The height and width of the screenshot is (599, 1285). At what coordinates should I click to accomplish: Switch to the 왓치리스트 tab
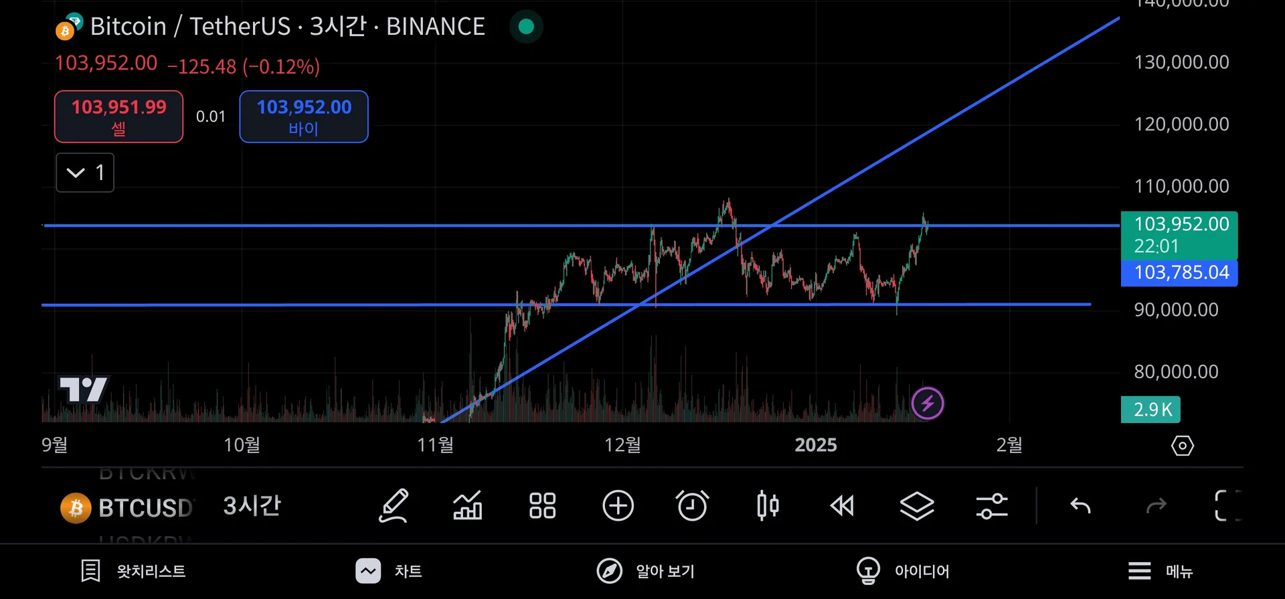click(x=133, y=571)
